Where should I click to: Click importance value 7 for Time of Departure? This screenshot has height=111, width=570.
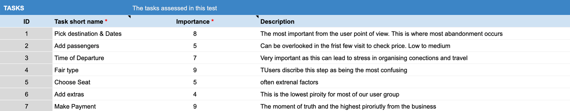(195, 58)
